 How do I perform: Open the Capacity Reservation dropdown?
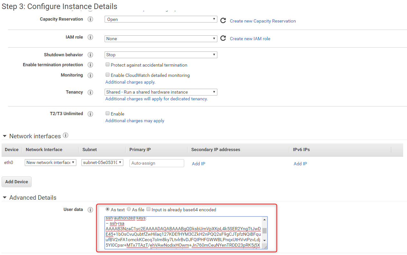161,19
